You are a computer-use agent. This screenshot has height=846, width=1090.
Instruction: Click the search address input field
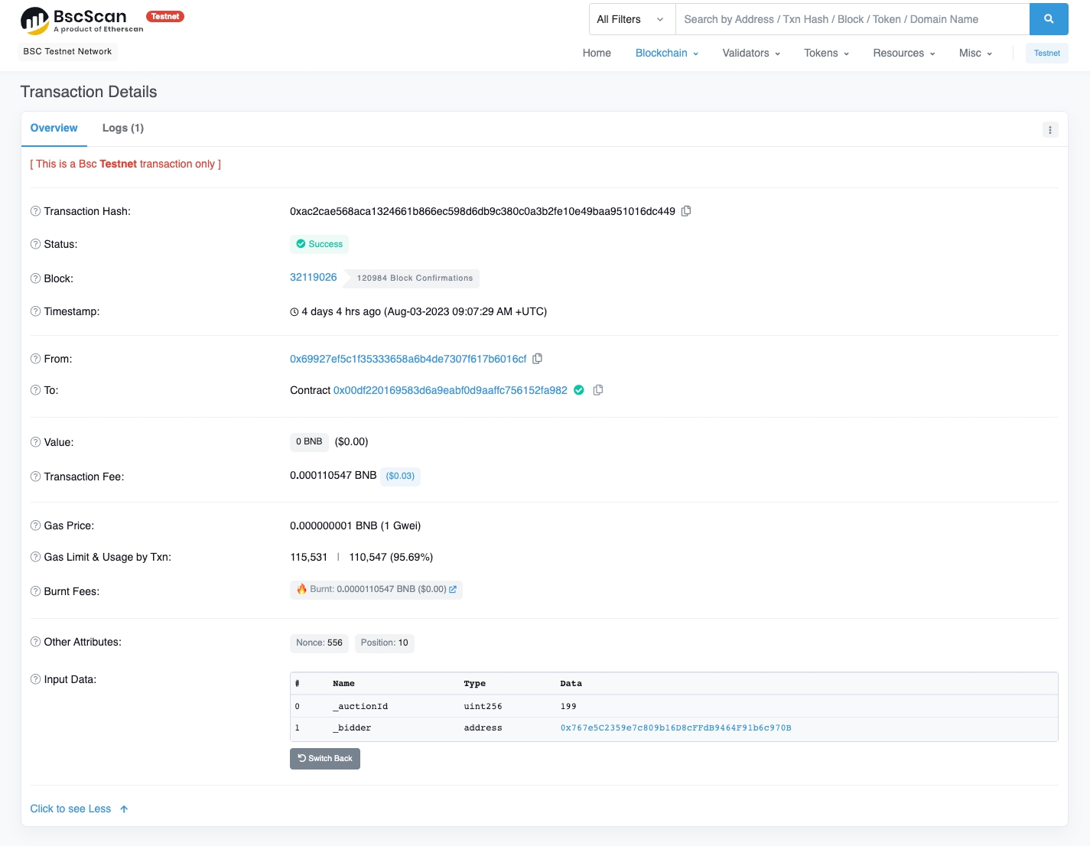click(x=851, y=19)
